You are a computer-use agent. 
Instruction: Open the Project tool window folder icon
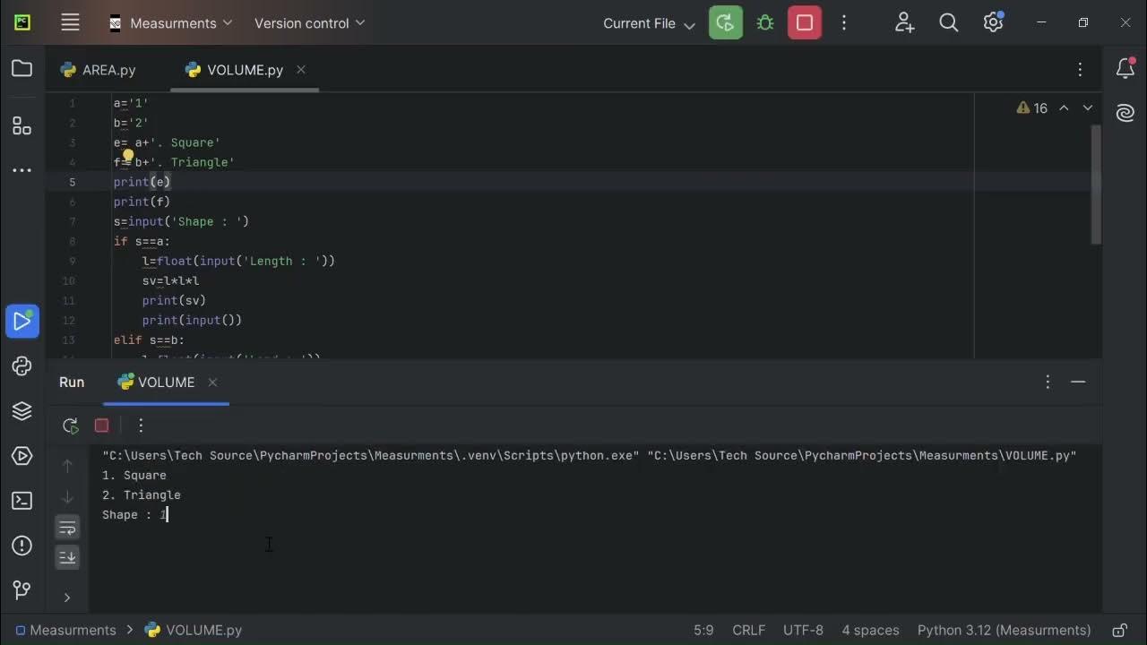coord(22,68)
